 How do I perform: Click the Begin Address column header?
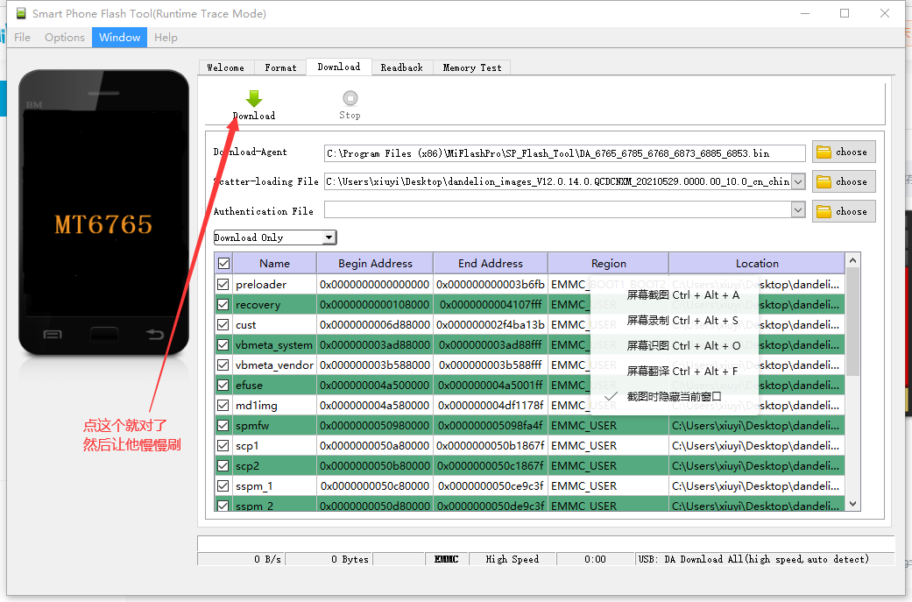[375, 264]
